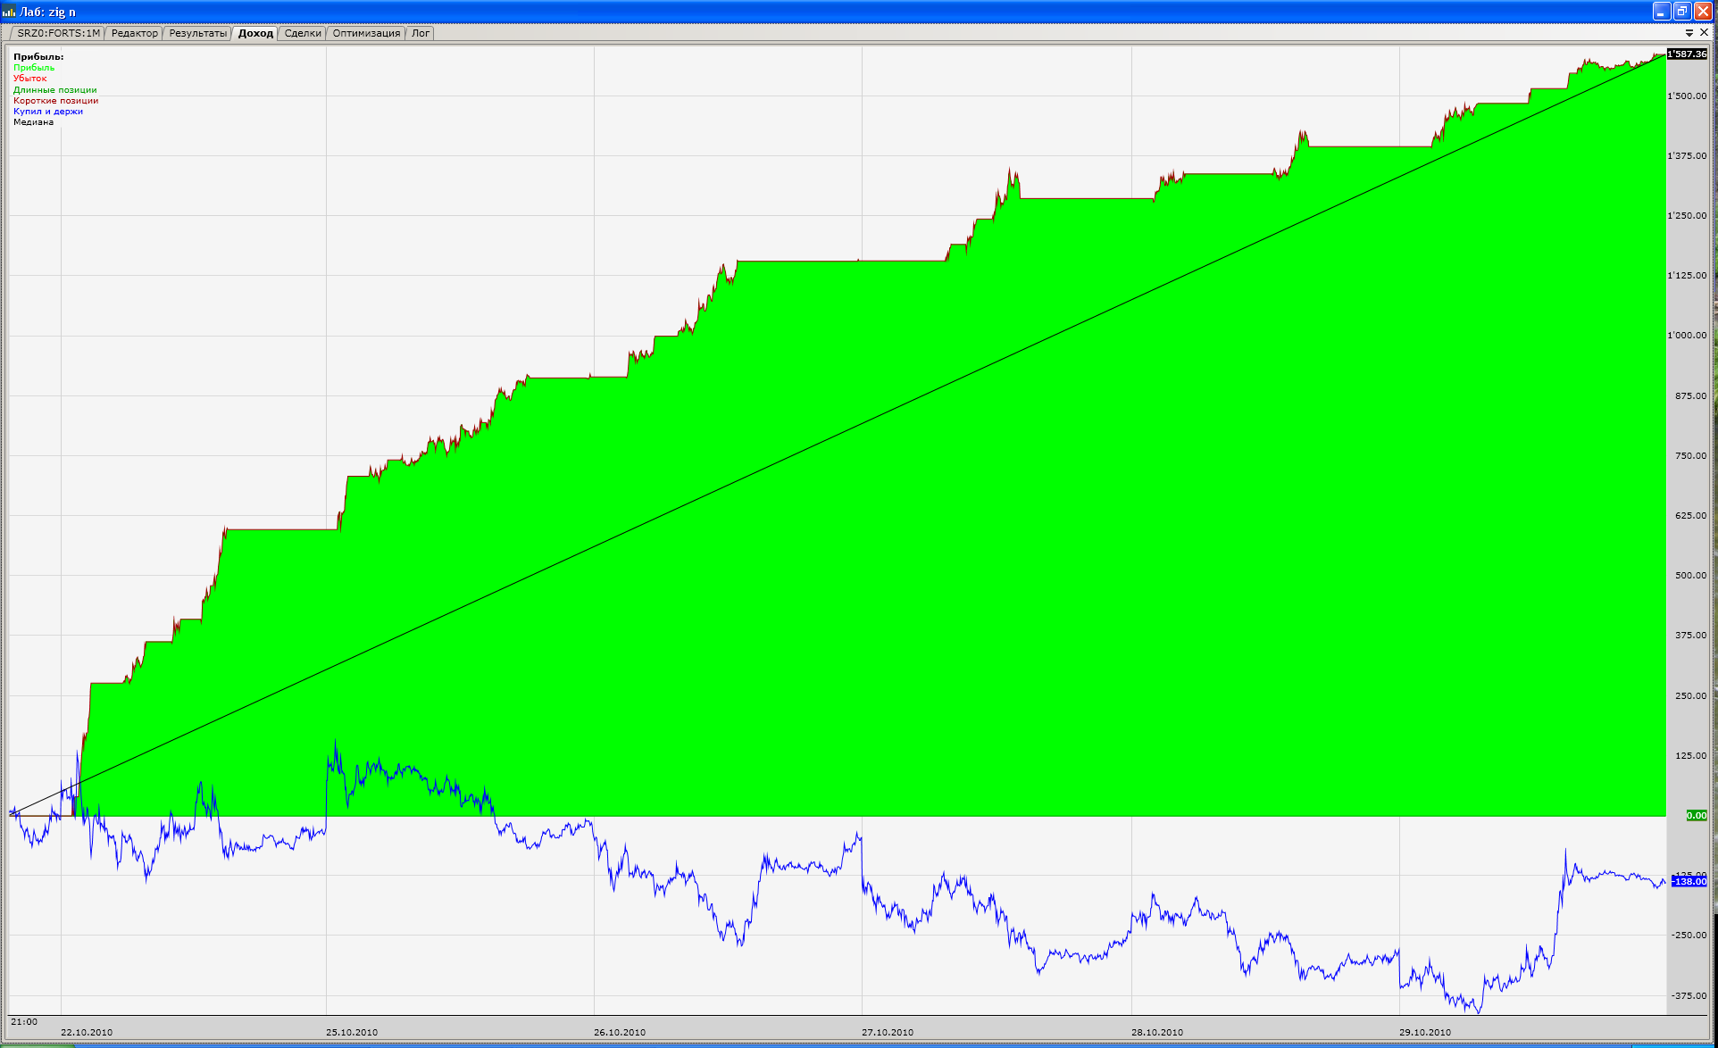Click the 1'587.36 price marker

(1687, 54)
